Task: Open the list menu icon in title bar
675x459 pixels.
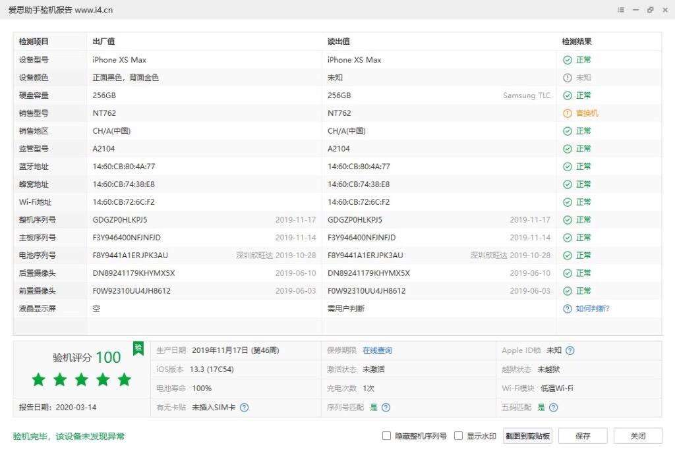Action: point(621,9)
